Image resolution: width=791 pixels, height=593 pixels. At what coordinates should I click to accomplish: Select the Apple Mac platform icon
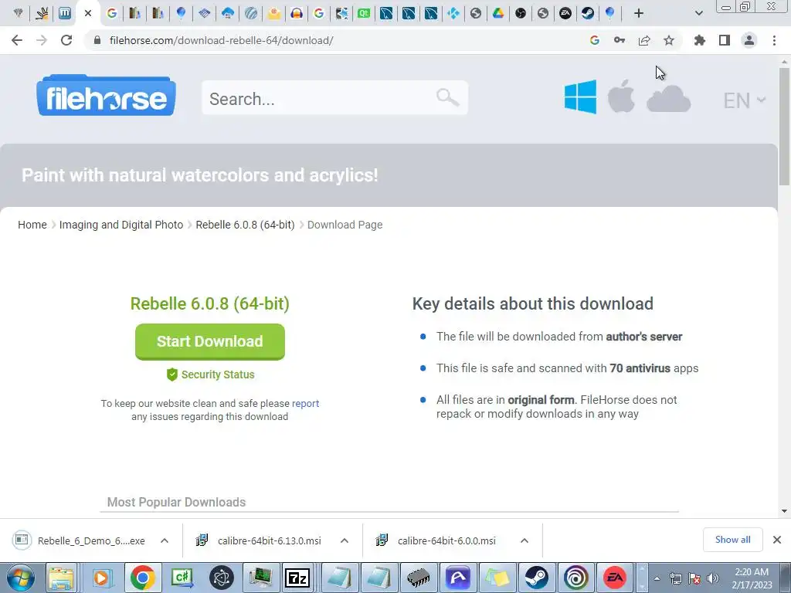621,97
